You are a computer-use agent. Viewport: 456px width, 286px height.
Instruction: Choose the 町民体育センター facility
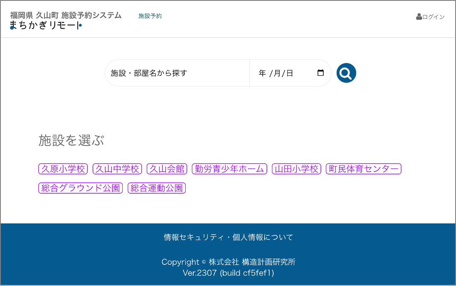click(x=364, y=169)
